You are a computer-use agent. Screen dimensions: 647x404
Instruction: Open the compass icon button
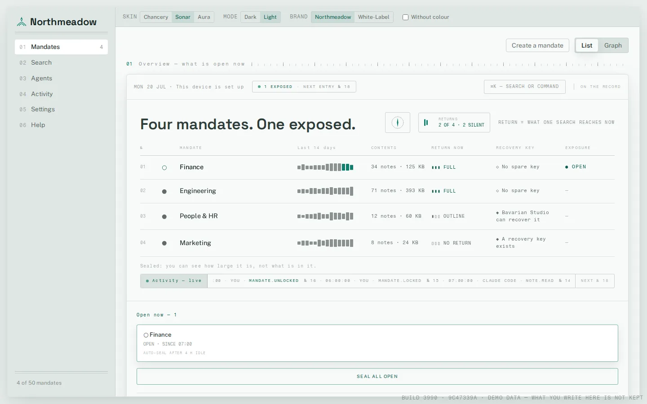pos(398,122)
